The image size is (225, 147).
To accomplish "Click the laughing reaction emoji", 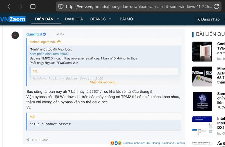I will (x=120, y=143).
